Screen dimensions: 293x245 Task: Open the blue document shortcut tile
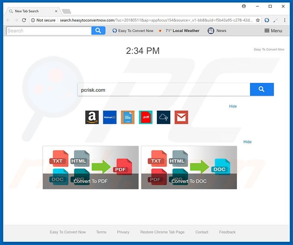click(x=128, y=117)
